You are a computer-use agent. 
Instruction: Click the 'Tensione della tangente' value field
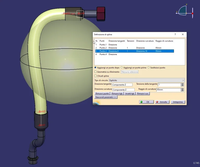click(x=169, y=85)
